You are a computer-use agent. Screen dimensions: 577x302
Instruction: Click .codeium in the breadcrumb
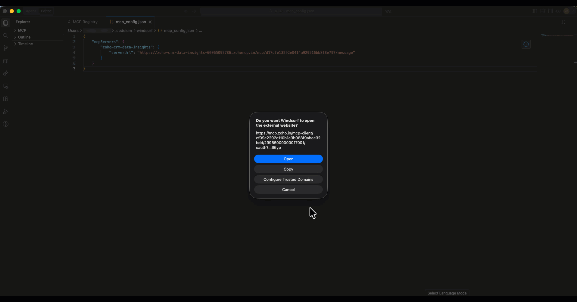pos(124,31)
